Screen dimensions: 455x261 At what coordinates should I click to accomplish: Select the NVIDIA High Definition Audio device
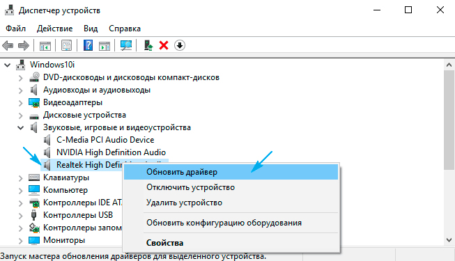coord(111,152)
